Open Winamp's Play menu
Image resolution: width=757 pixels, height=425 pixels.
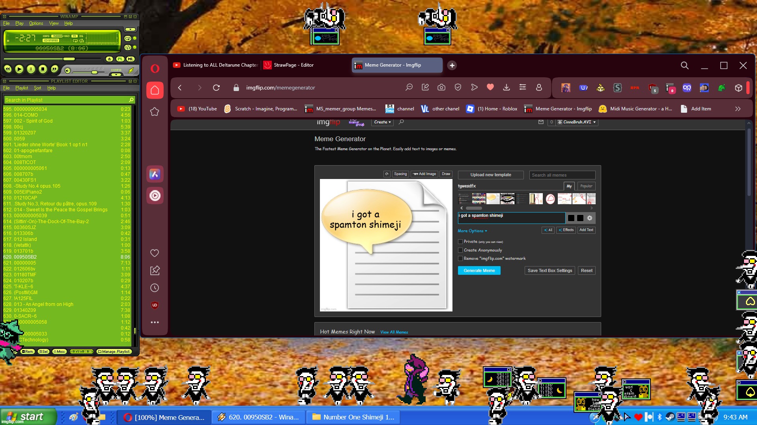click(x=19, y=23)
